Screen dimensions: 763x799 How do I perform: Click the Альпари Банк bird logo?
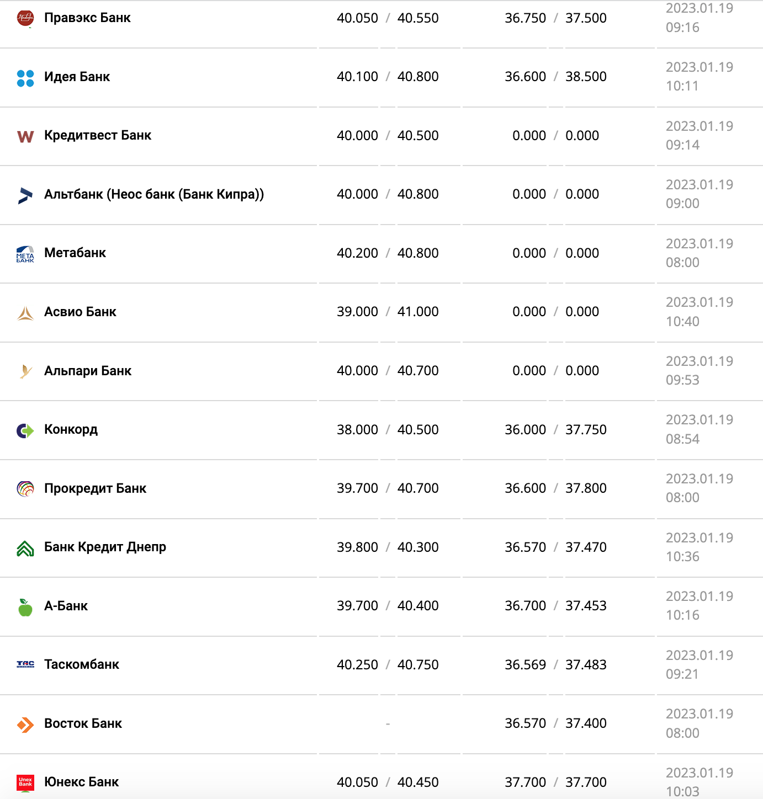coord(25,372)
